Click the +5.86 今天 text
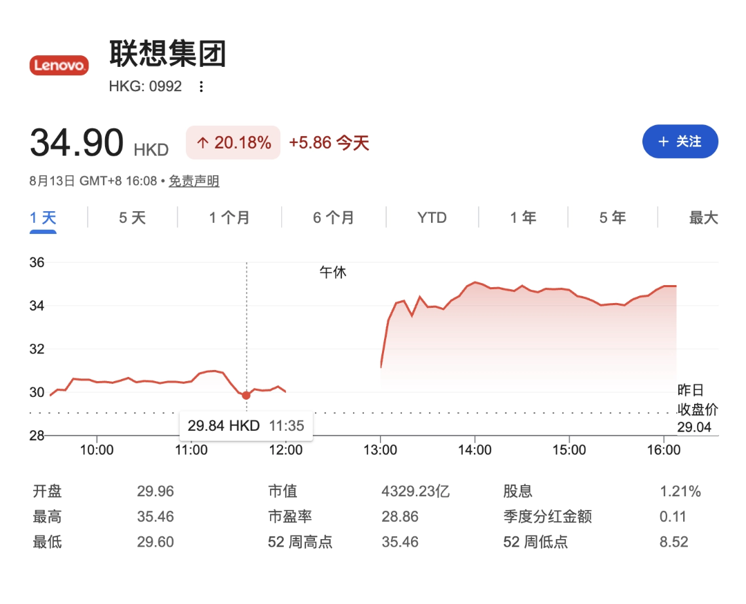746x604 pixels. pos(329,143)
